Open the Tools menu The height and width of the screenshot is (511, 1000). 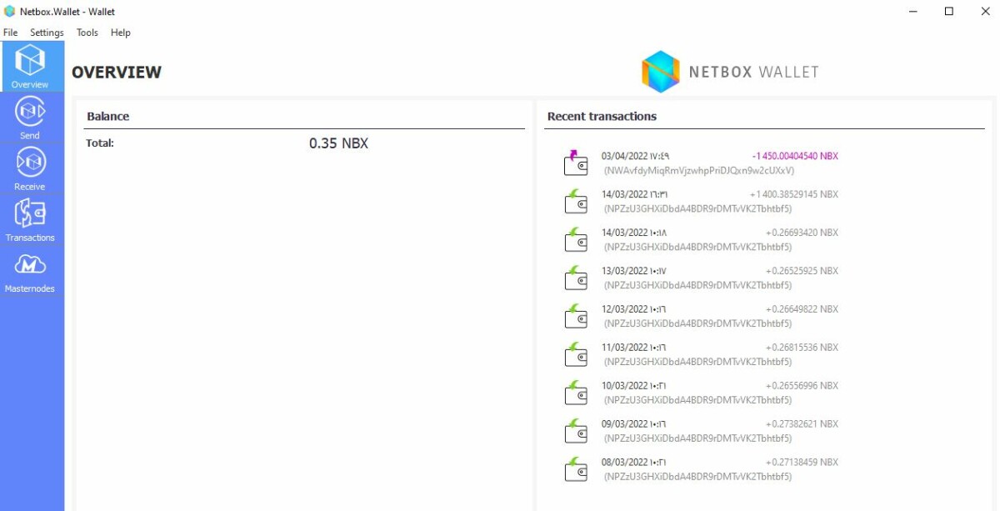[87, 33]
